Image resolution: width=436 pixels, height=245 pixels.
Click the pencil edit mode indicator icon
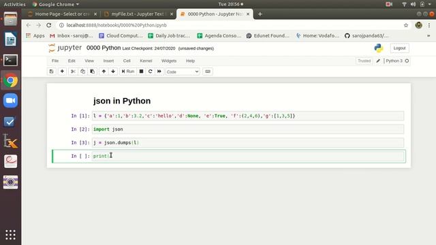[378, 61]
